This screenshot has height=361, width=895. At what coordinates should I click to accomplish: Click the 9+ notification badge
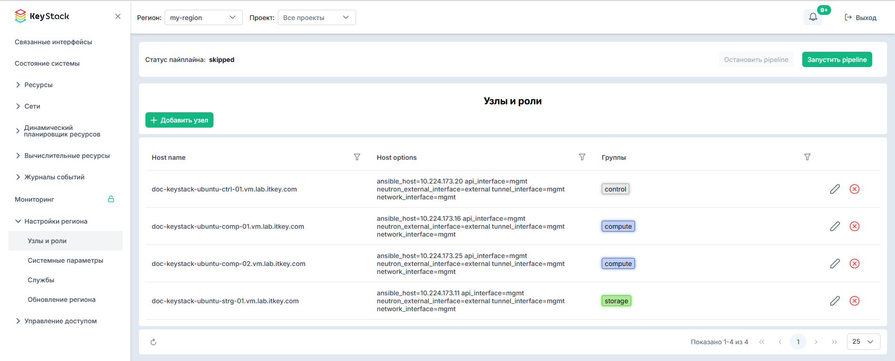click(x=824, y=10)
